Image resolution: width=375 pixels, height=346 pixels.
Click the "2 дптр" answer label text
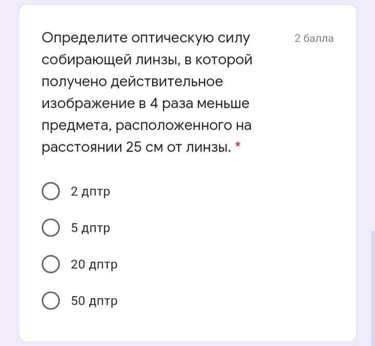tap(91, 192)
